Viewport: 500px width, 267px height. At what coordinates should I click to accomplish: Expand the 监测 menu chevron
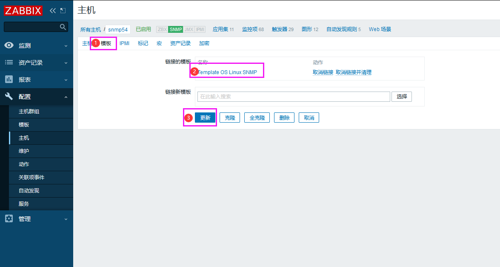66,46
